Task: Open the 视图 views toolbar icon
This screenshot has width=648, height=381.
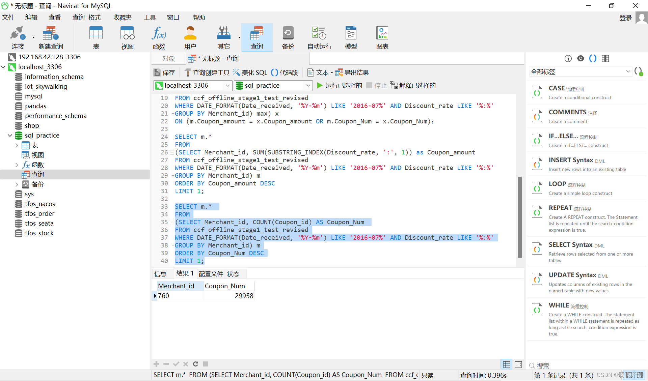Action: pyautogui.click(x=127, y=37)
